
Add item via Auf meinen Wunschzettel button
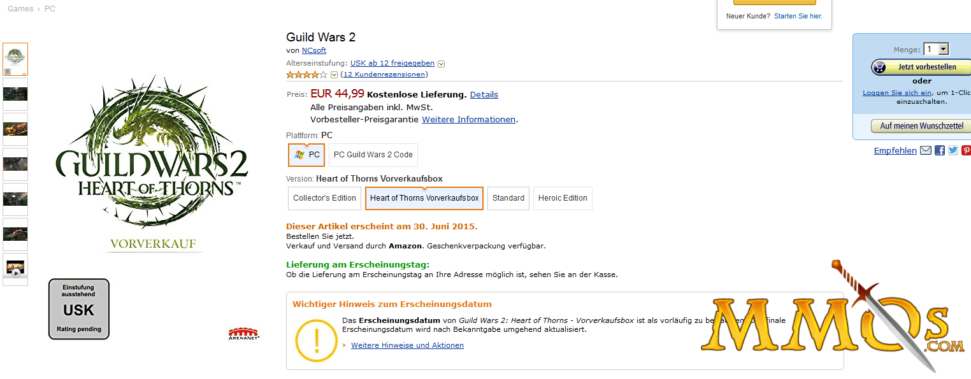(x=921, y=126)
